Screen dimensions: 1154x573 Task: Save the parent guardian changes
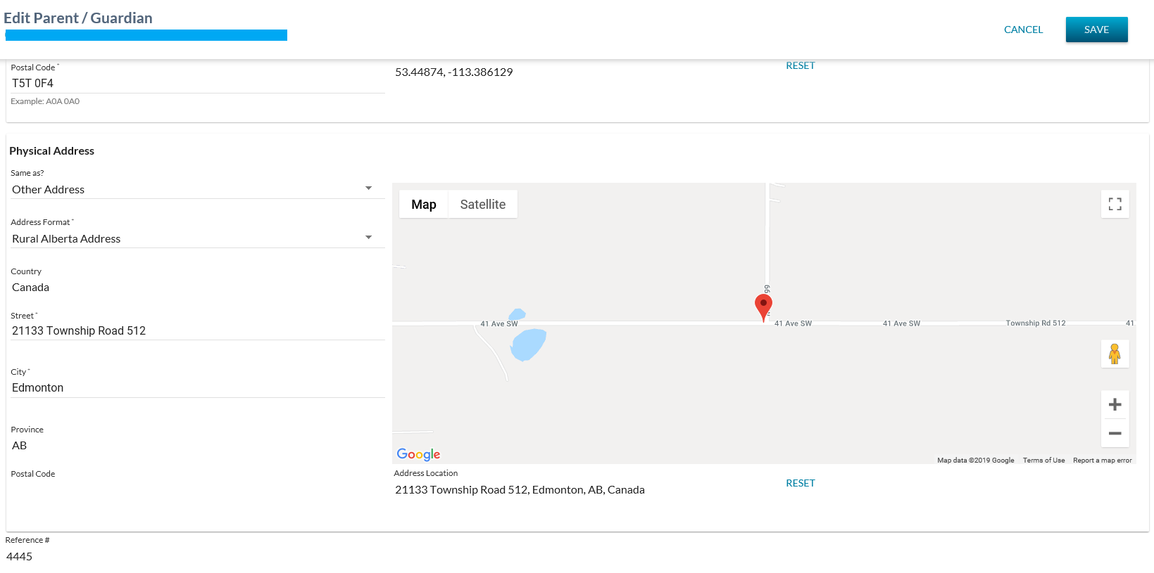(1096, 30)
